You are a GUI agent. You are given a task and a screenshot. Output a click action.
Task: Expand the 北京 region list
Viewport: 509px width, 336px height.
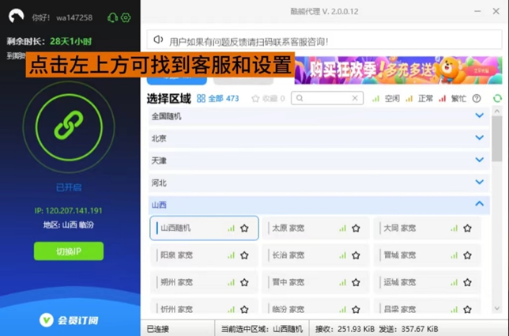(479, 138)
